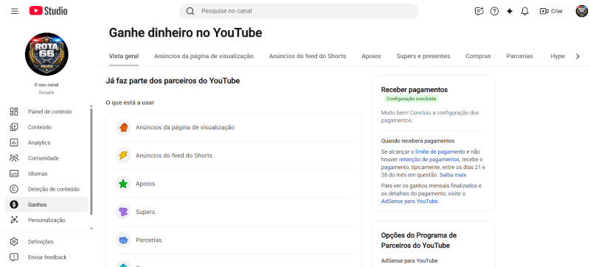Click the YouTube Studio logo
Viewport: 590px width, 267px height.
tap(48, 11)
